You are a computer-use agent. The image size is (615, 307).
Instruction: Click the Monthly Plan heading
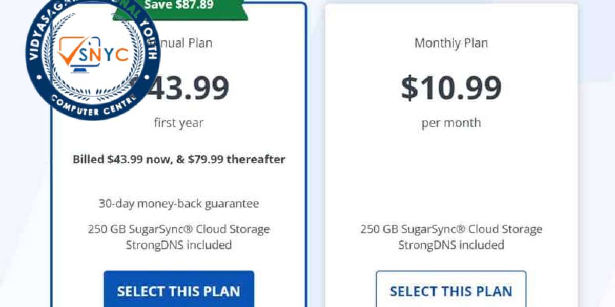451,43
